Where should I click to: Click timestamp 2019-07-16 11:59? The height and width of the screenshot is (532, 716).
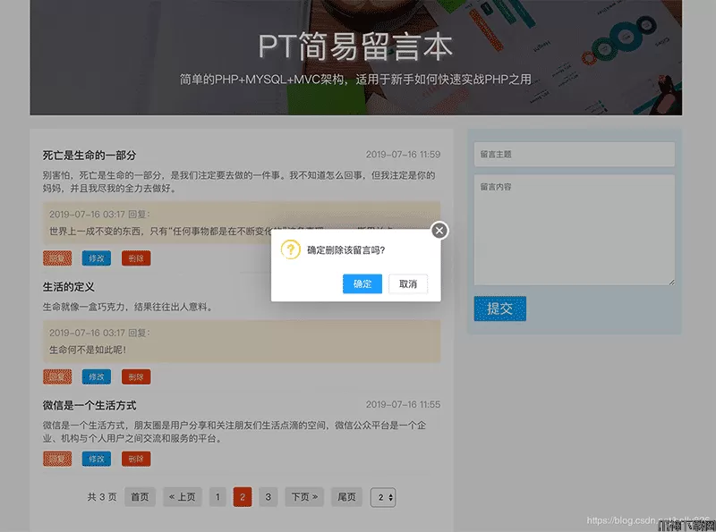(x=404, y=155)
